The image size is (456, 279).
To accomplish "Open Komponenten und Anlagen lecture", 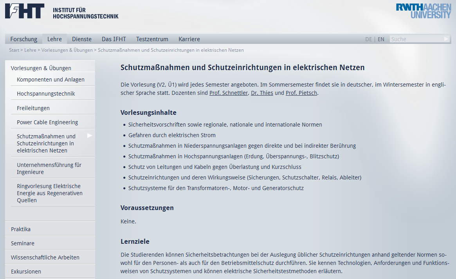I will 50,80.
